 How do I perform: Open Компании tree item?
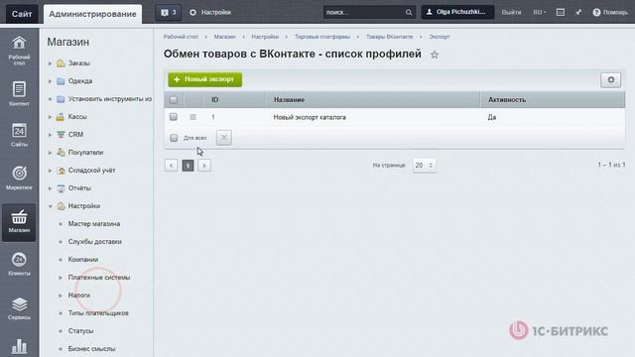click(x=83, y=260)
